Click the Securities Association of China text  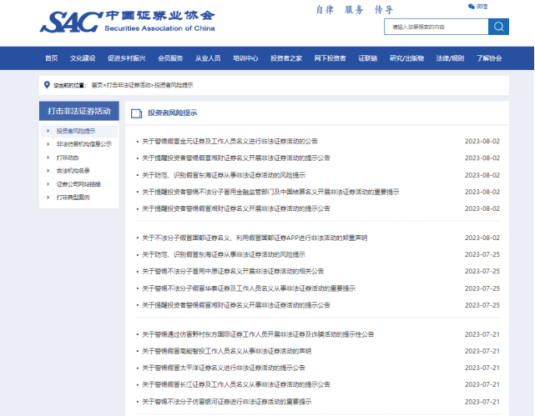(159, 28)
